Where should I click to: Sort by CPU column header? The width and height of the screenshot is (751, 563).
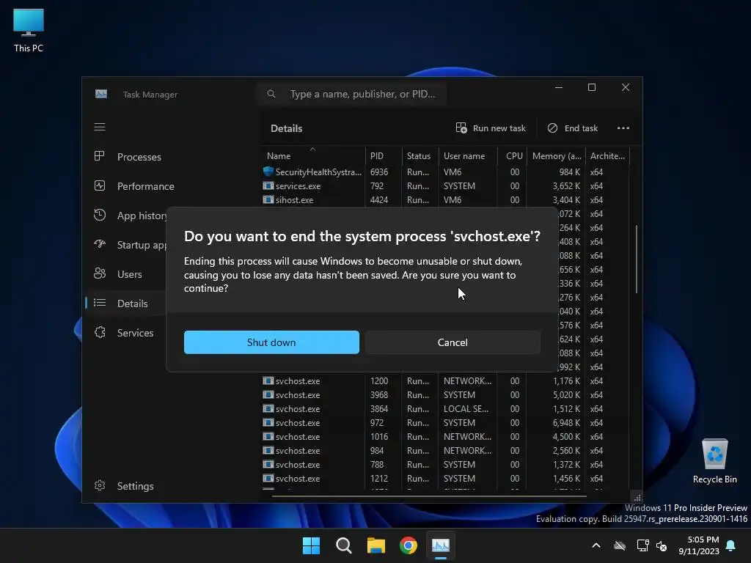pos(512,156)
